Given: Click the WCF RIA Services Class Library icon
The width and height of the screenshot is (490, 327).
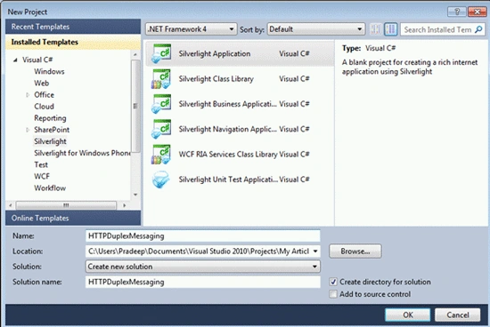Looking at the screenshot, I should (x=161, y=155).
